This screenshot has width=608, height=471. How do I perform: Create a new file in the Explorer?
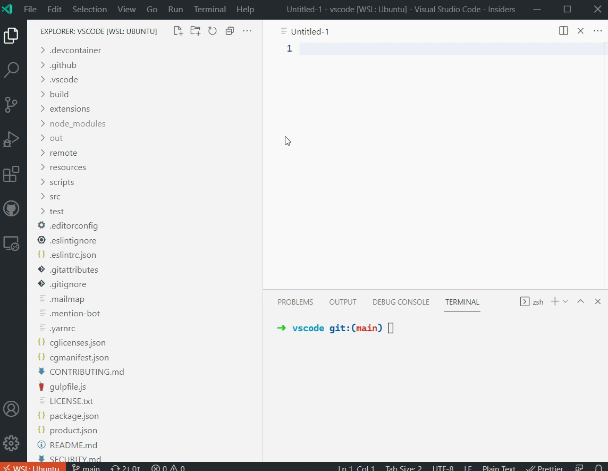click(x=178, y=31)
